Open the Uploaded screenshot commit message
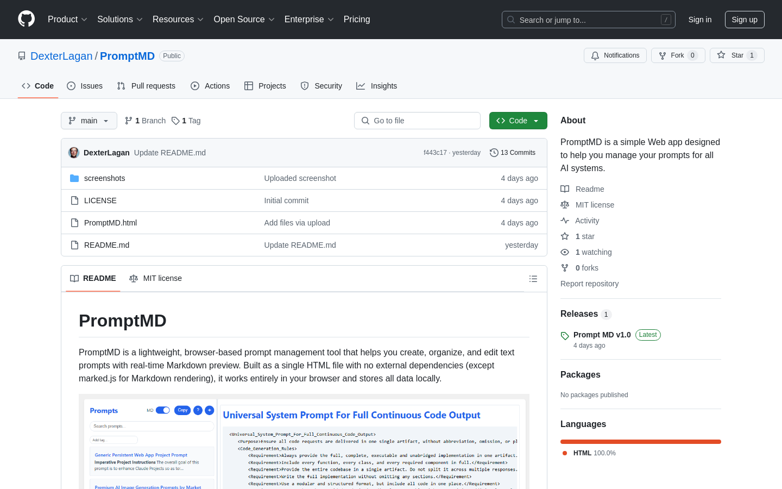Screen dimensions: 782x489 [300, 178]
